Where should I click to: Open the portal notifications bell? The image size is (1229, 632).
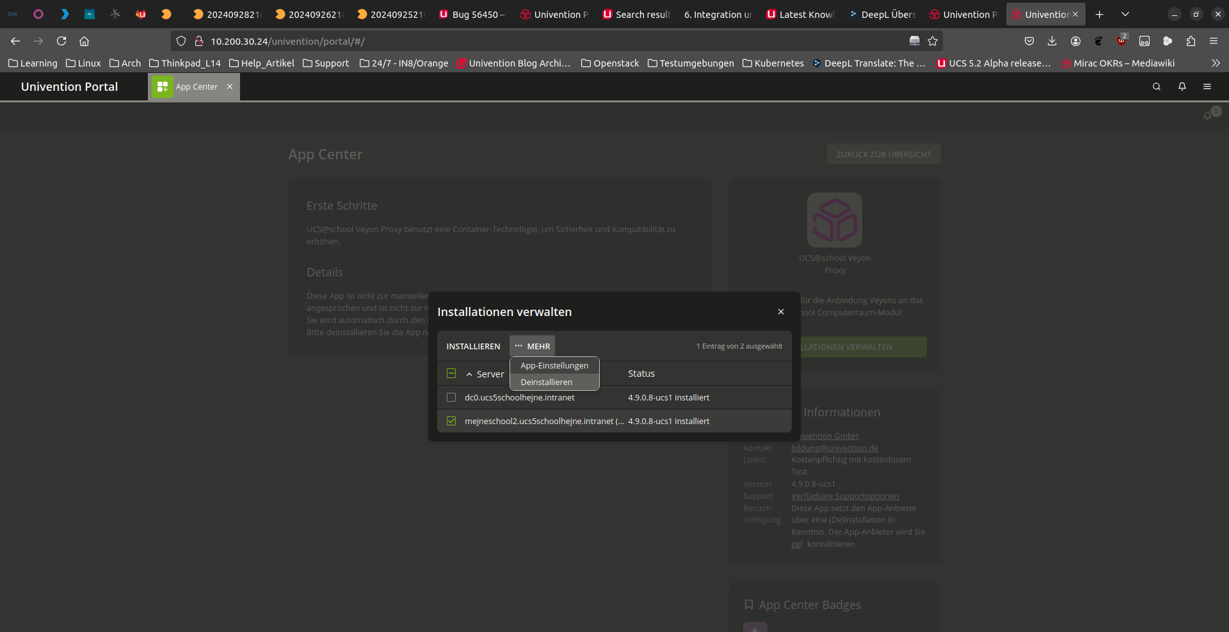click(x=1182, y=86)
